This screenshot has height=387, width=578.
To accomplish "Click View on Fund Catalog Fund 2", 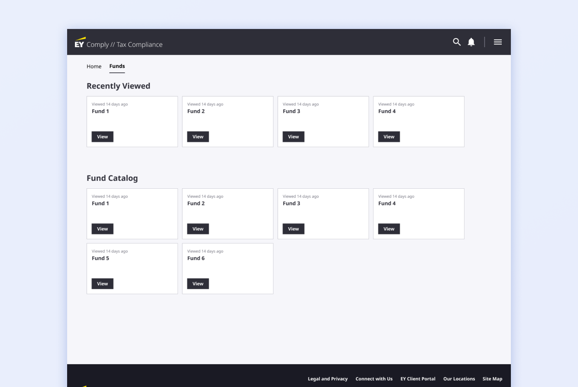I will (x=198, y=229).
